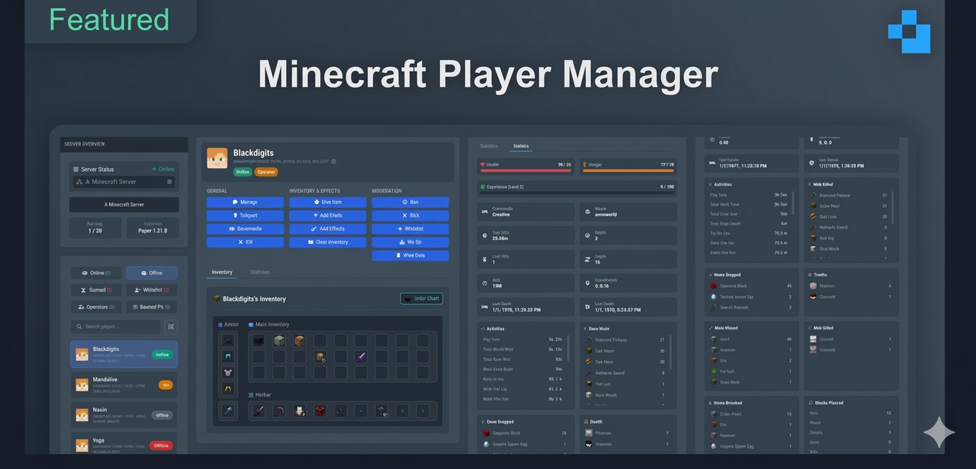Select the teal chestplate armor slot

[227, 356]
